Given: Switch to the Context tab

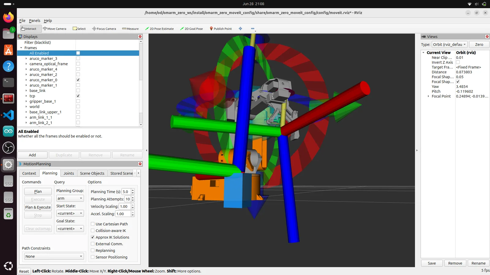Looking at the screenshot, I should click(29, 173).
